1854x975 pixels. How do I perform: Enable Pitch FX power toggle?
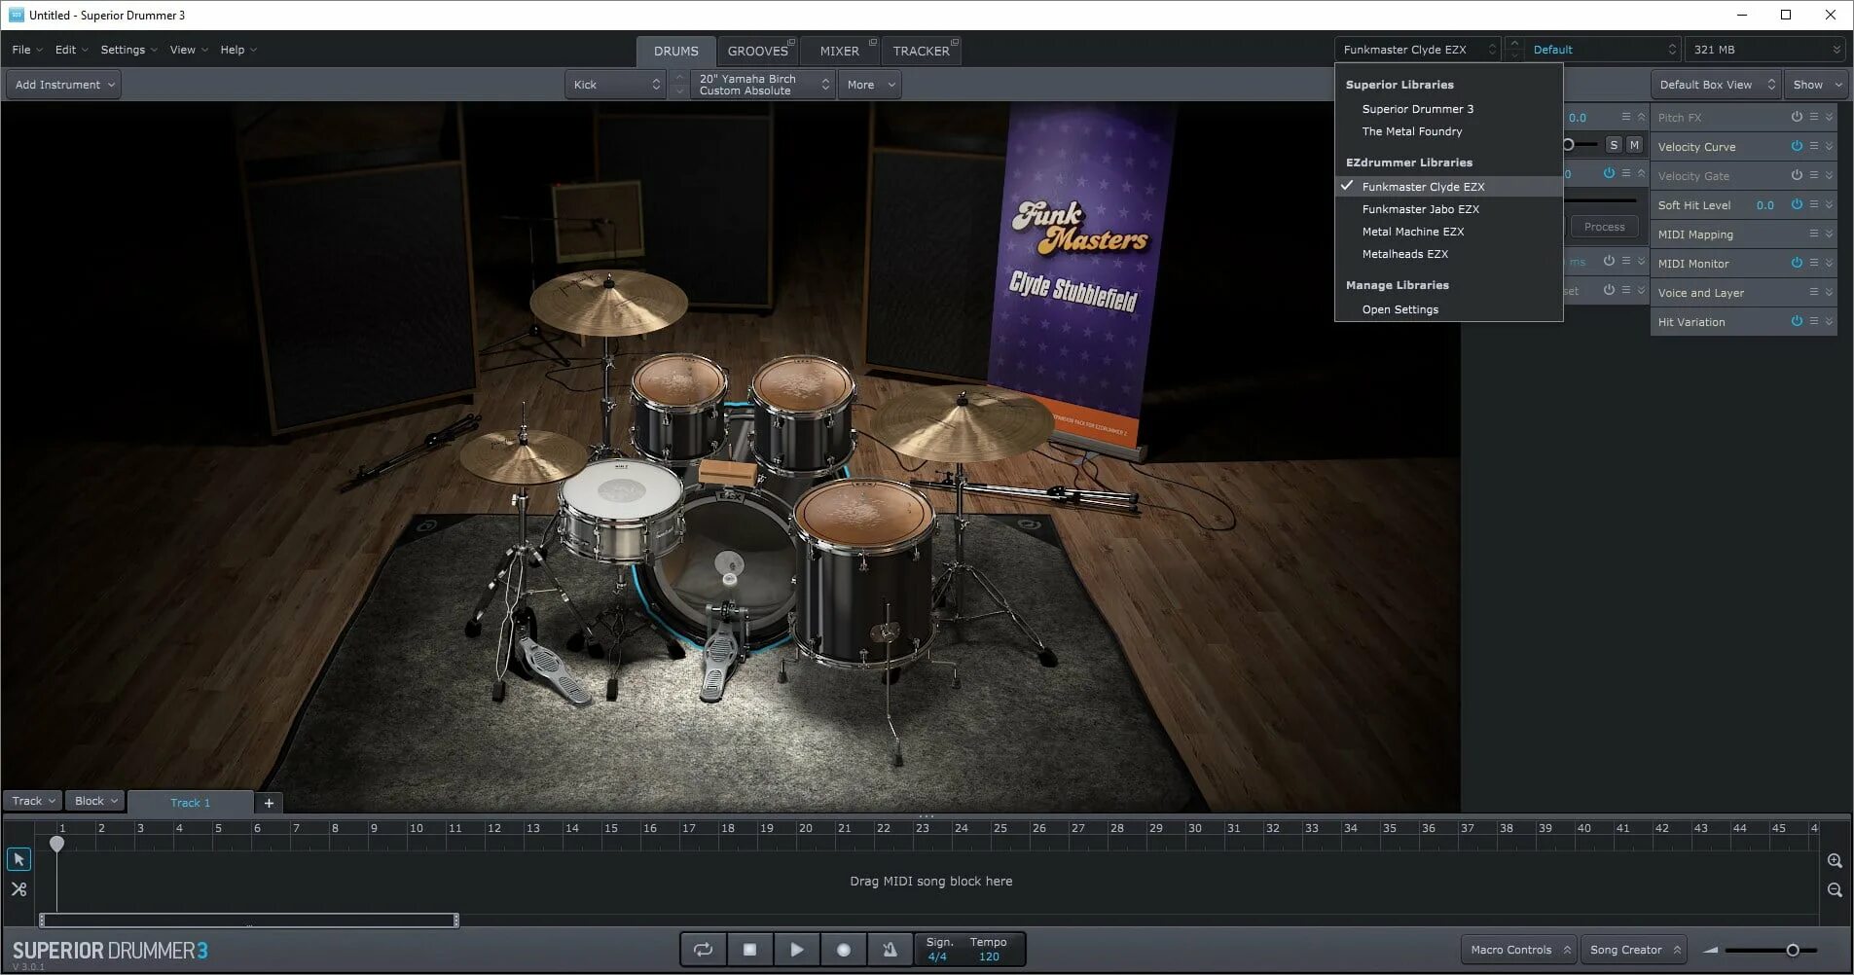pos(1797,117)
